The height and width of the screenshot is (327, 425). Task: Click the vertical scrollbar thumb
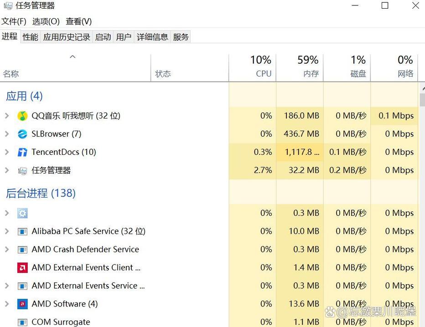(423, 100)
